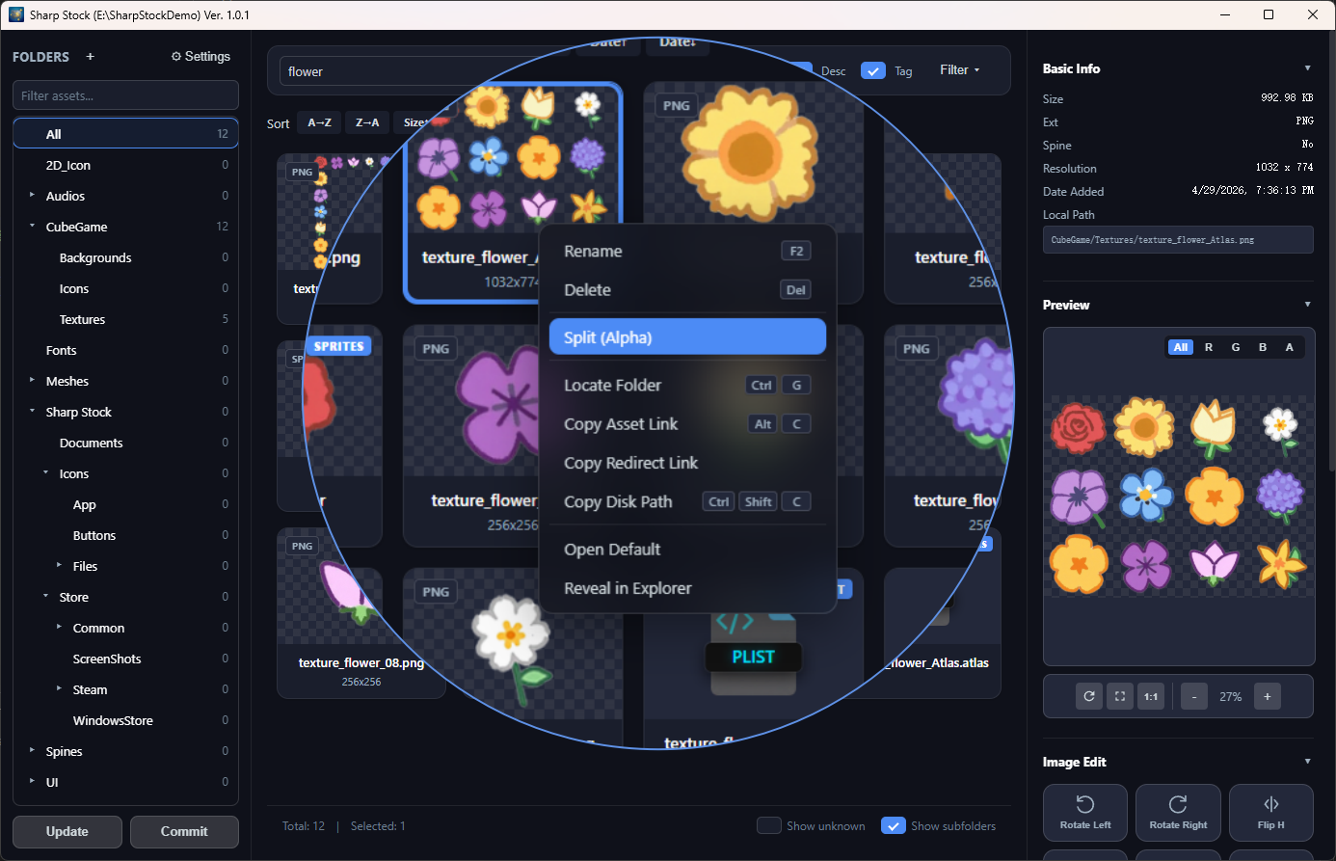
Task: Open the Settings gear
Action: (200, 57)
